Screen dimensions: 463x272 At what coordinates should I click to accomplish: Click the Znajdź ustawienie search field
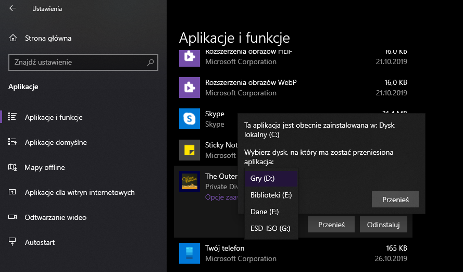point(83,63)
